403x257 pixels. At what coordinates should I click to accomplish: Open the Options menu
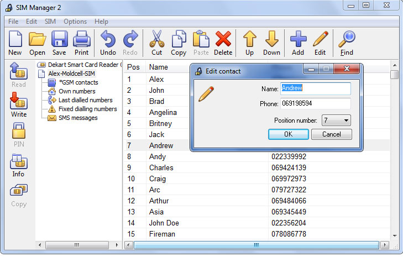point(75,22)
